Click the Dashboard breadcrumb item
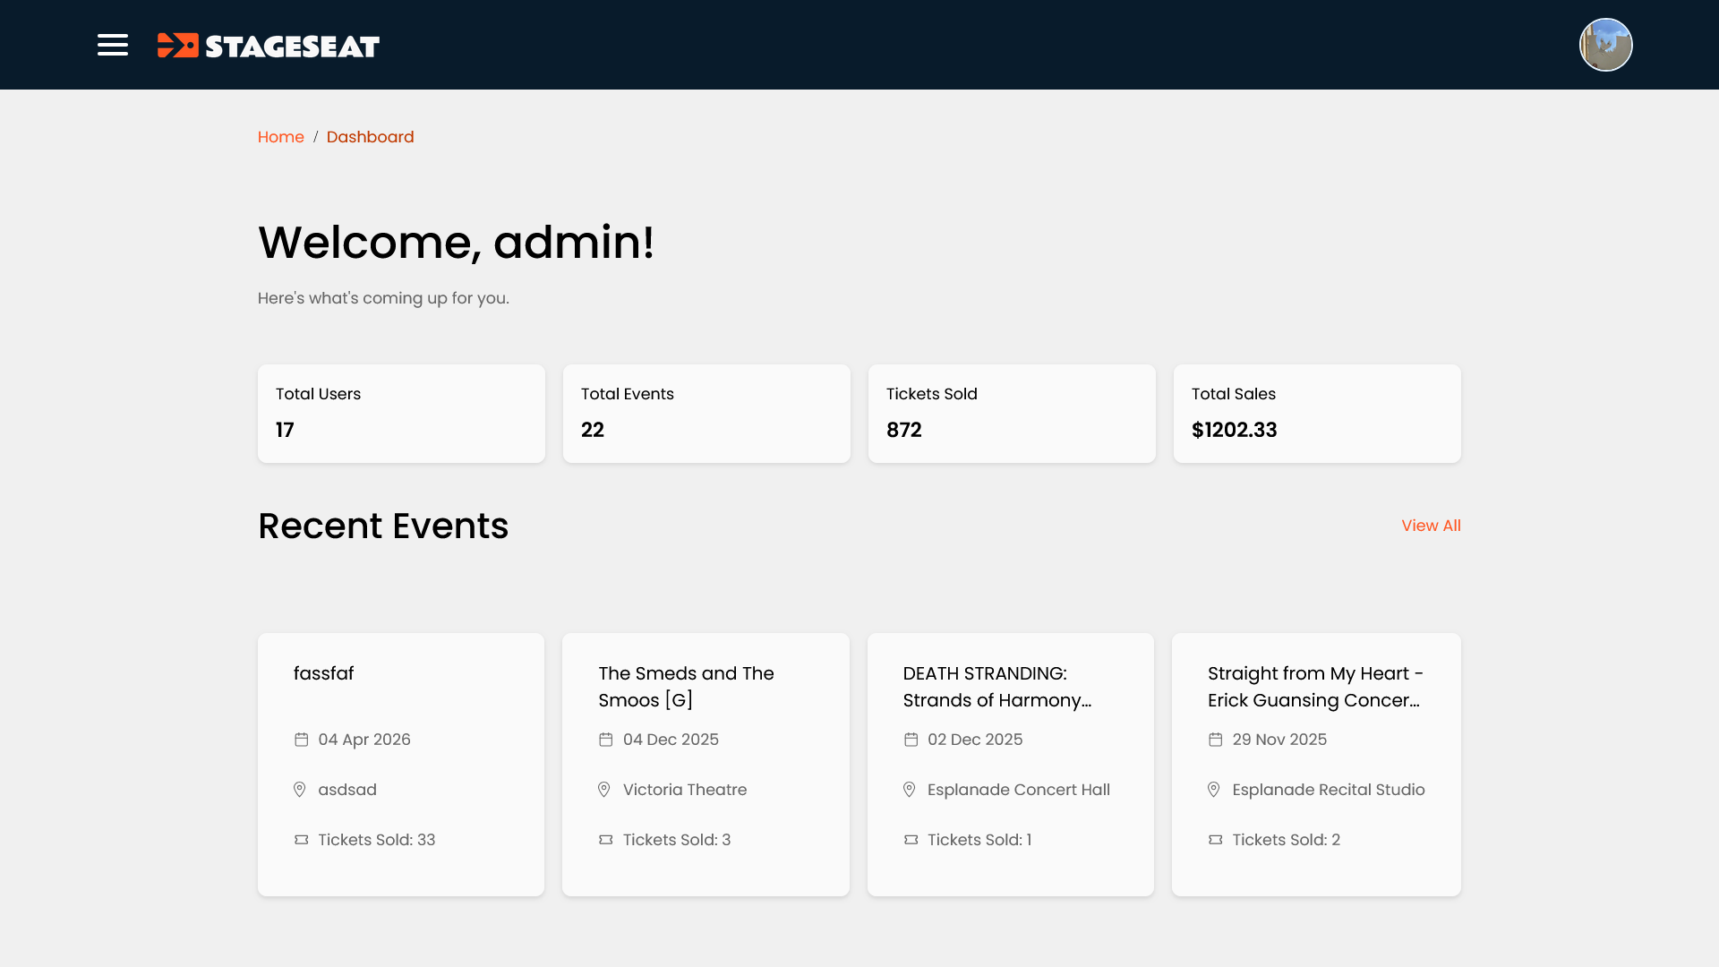Screen dimensions: 1719x967 371,137
